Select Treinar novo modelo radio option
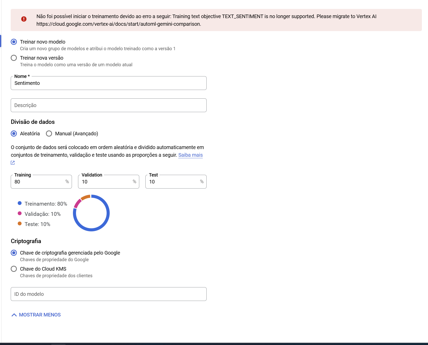Image resolution: width=428 pixels, height=345 pixels. (x=14, y=42)
